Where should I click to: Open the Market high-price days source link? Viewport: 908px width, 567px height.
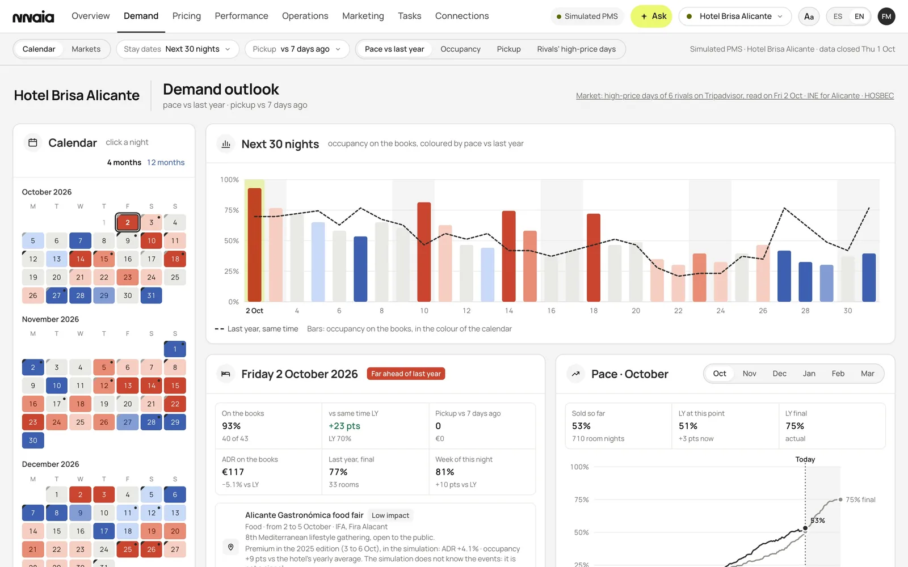[735, 96]
